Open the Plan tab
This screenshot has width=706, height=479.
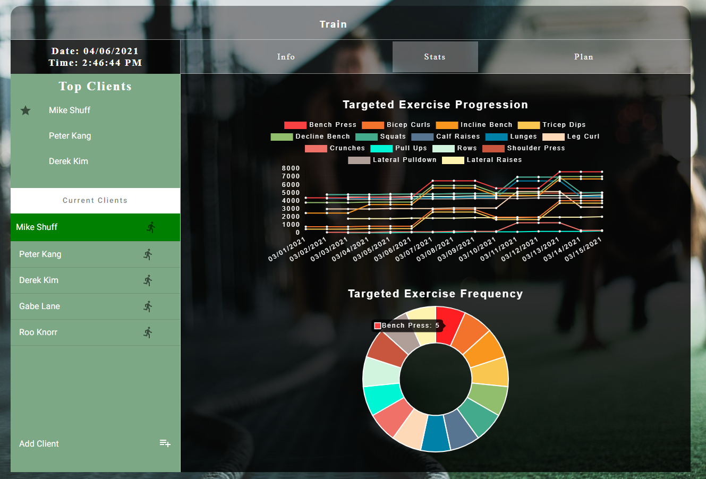(x=584, y=57)
